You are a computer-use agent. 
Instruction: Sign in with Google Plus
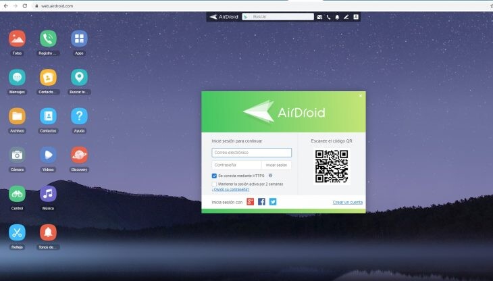(x=251, y=202)
